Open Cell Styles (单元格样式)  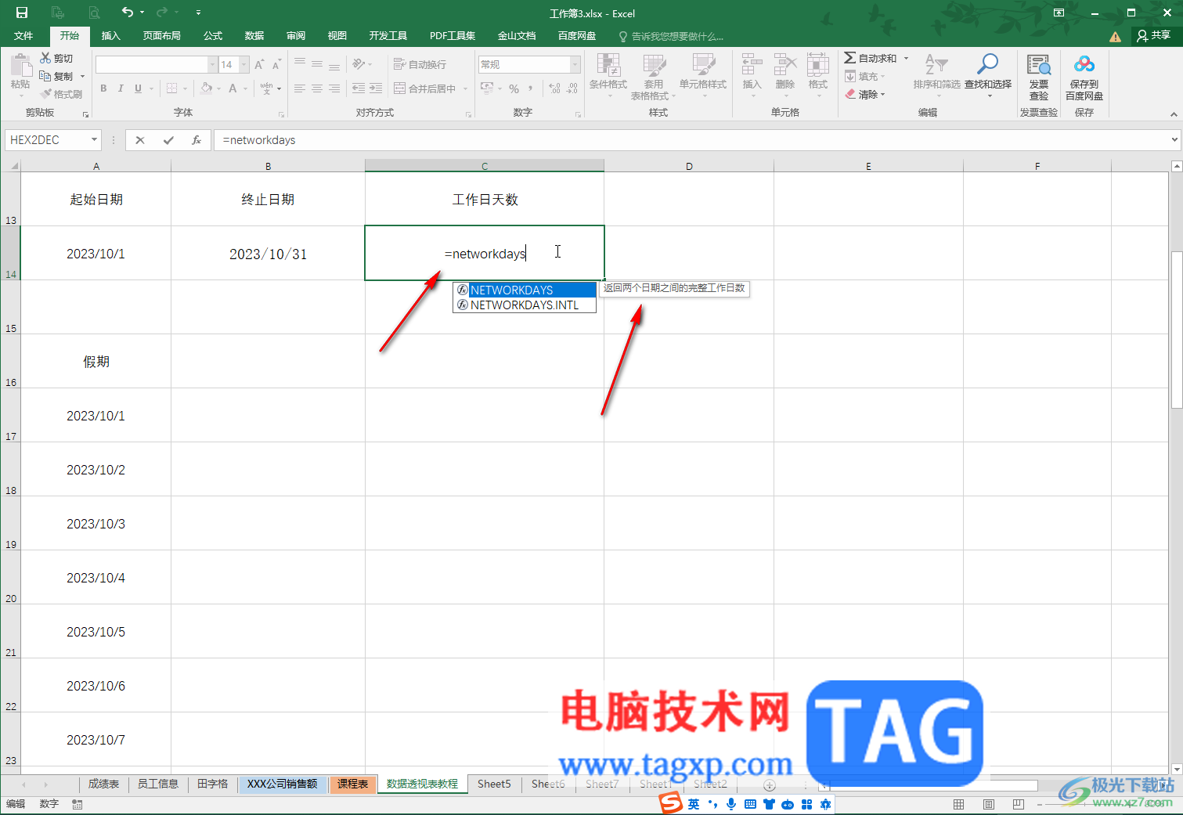[703, 76]
